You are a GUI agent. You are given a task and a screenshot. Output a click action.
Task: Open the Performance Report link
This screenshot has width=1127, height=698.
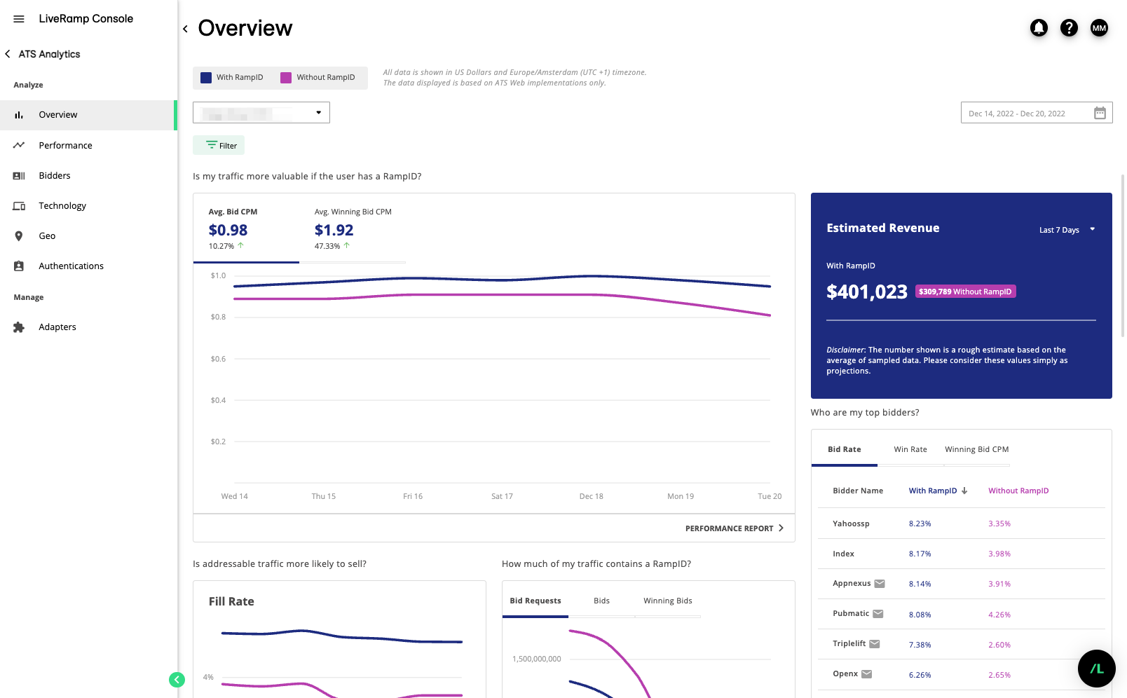pos(735,528)
